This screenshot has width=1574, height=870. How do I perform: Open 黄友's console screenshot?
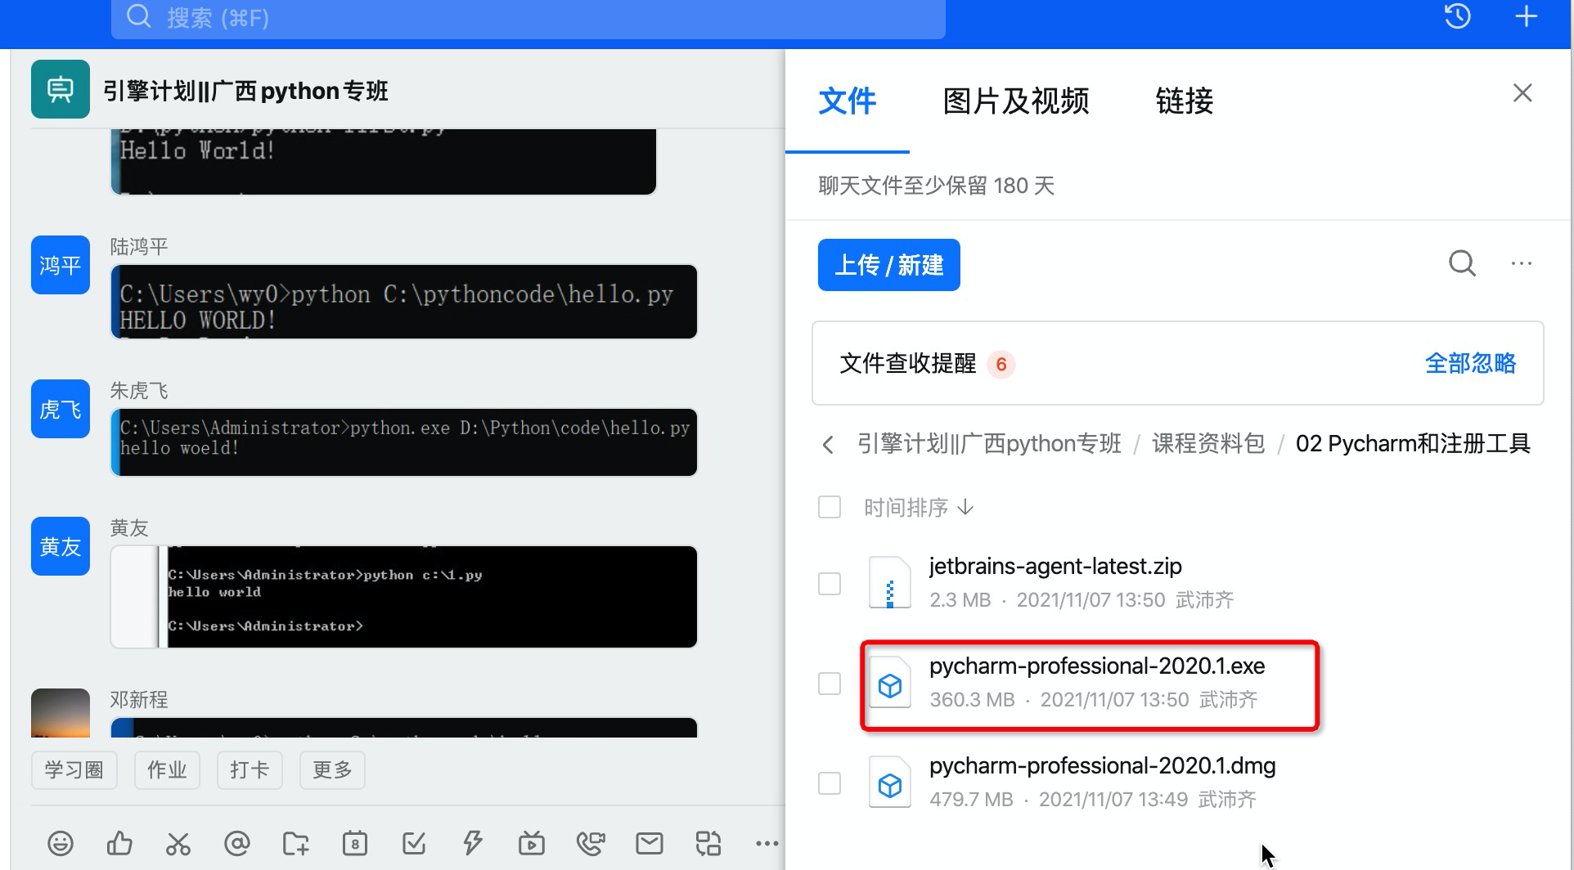(x=404, y=597)
